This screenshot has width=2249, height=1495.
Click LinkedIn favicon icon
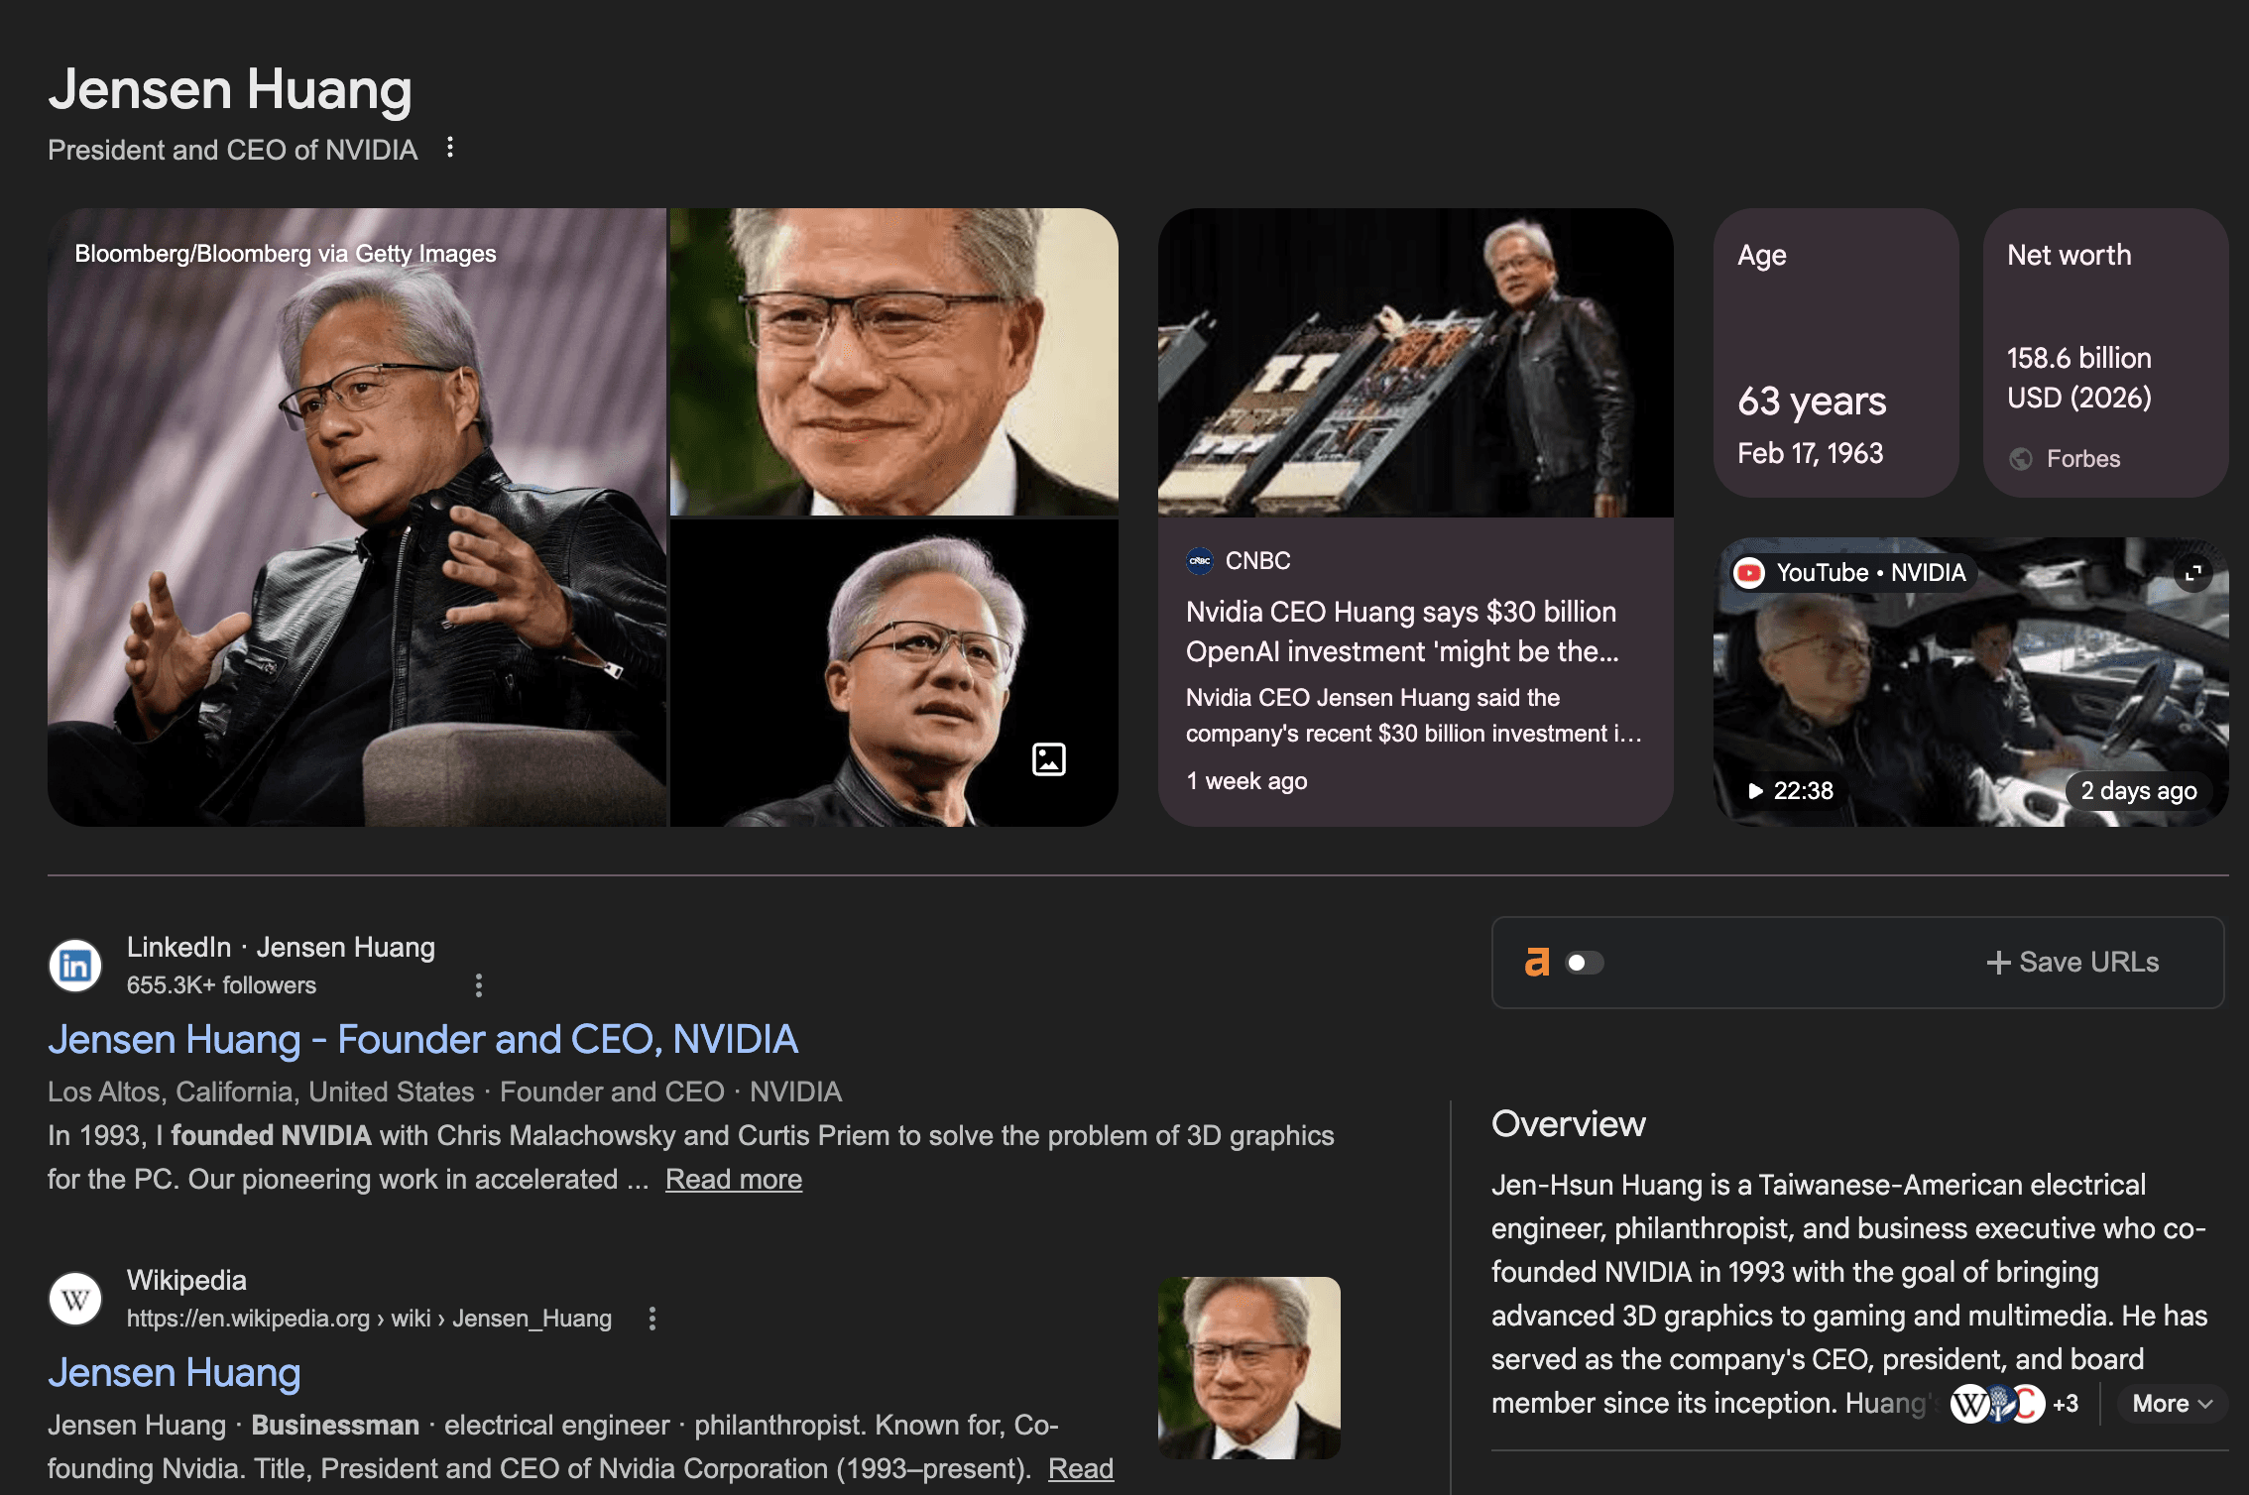75,966
